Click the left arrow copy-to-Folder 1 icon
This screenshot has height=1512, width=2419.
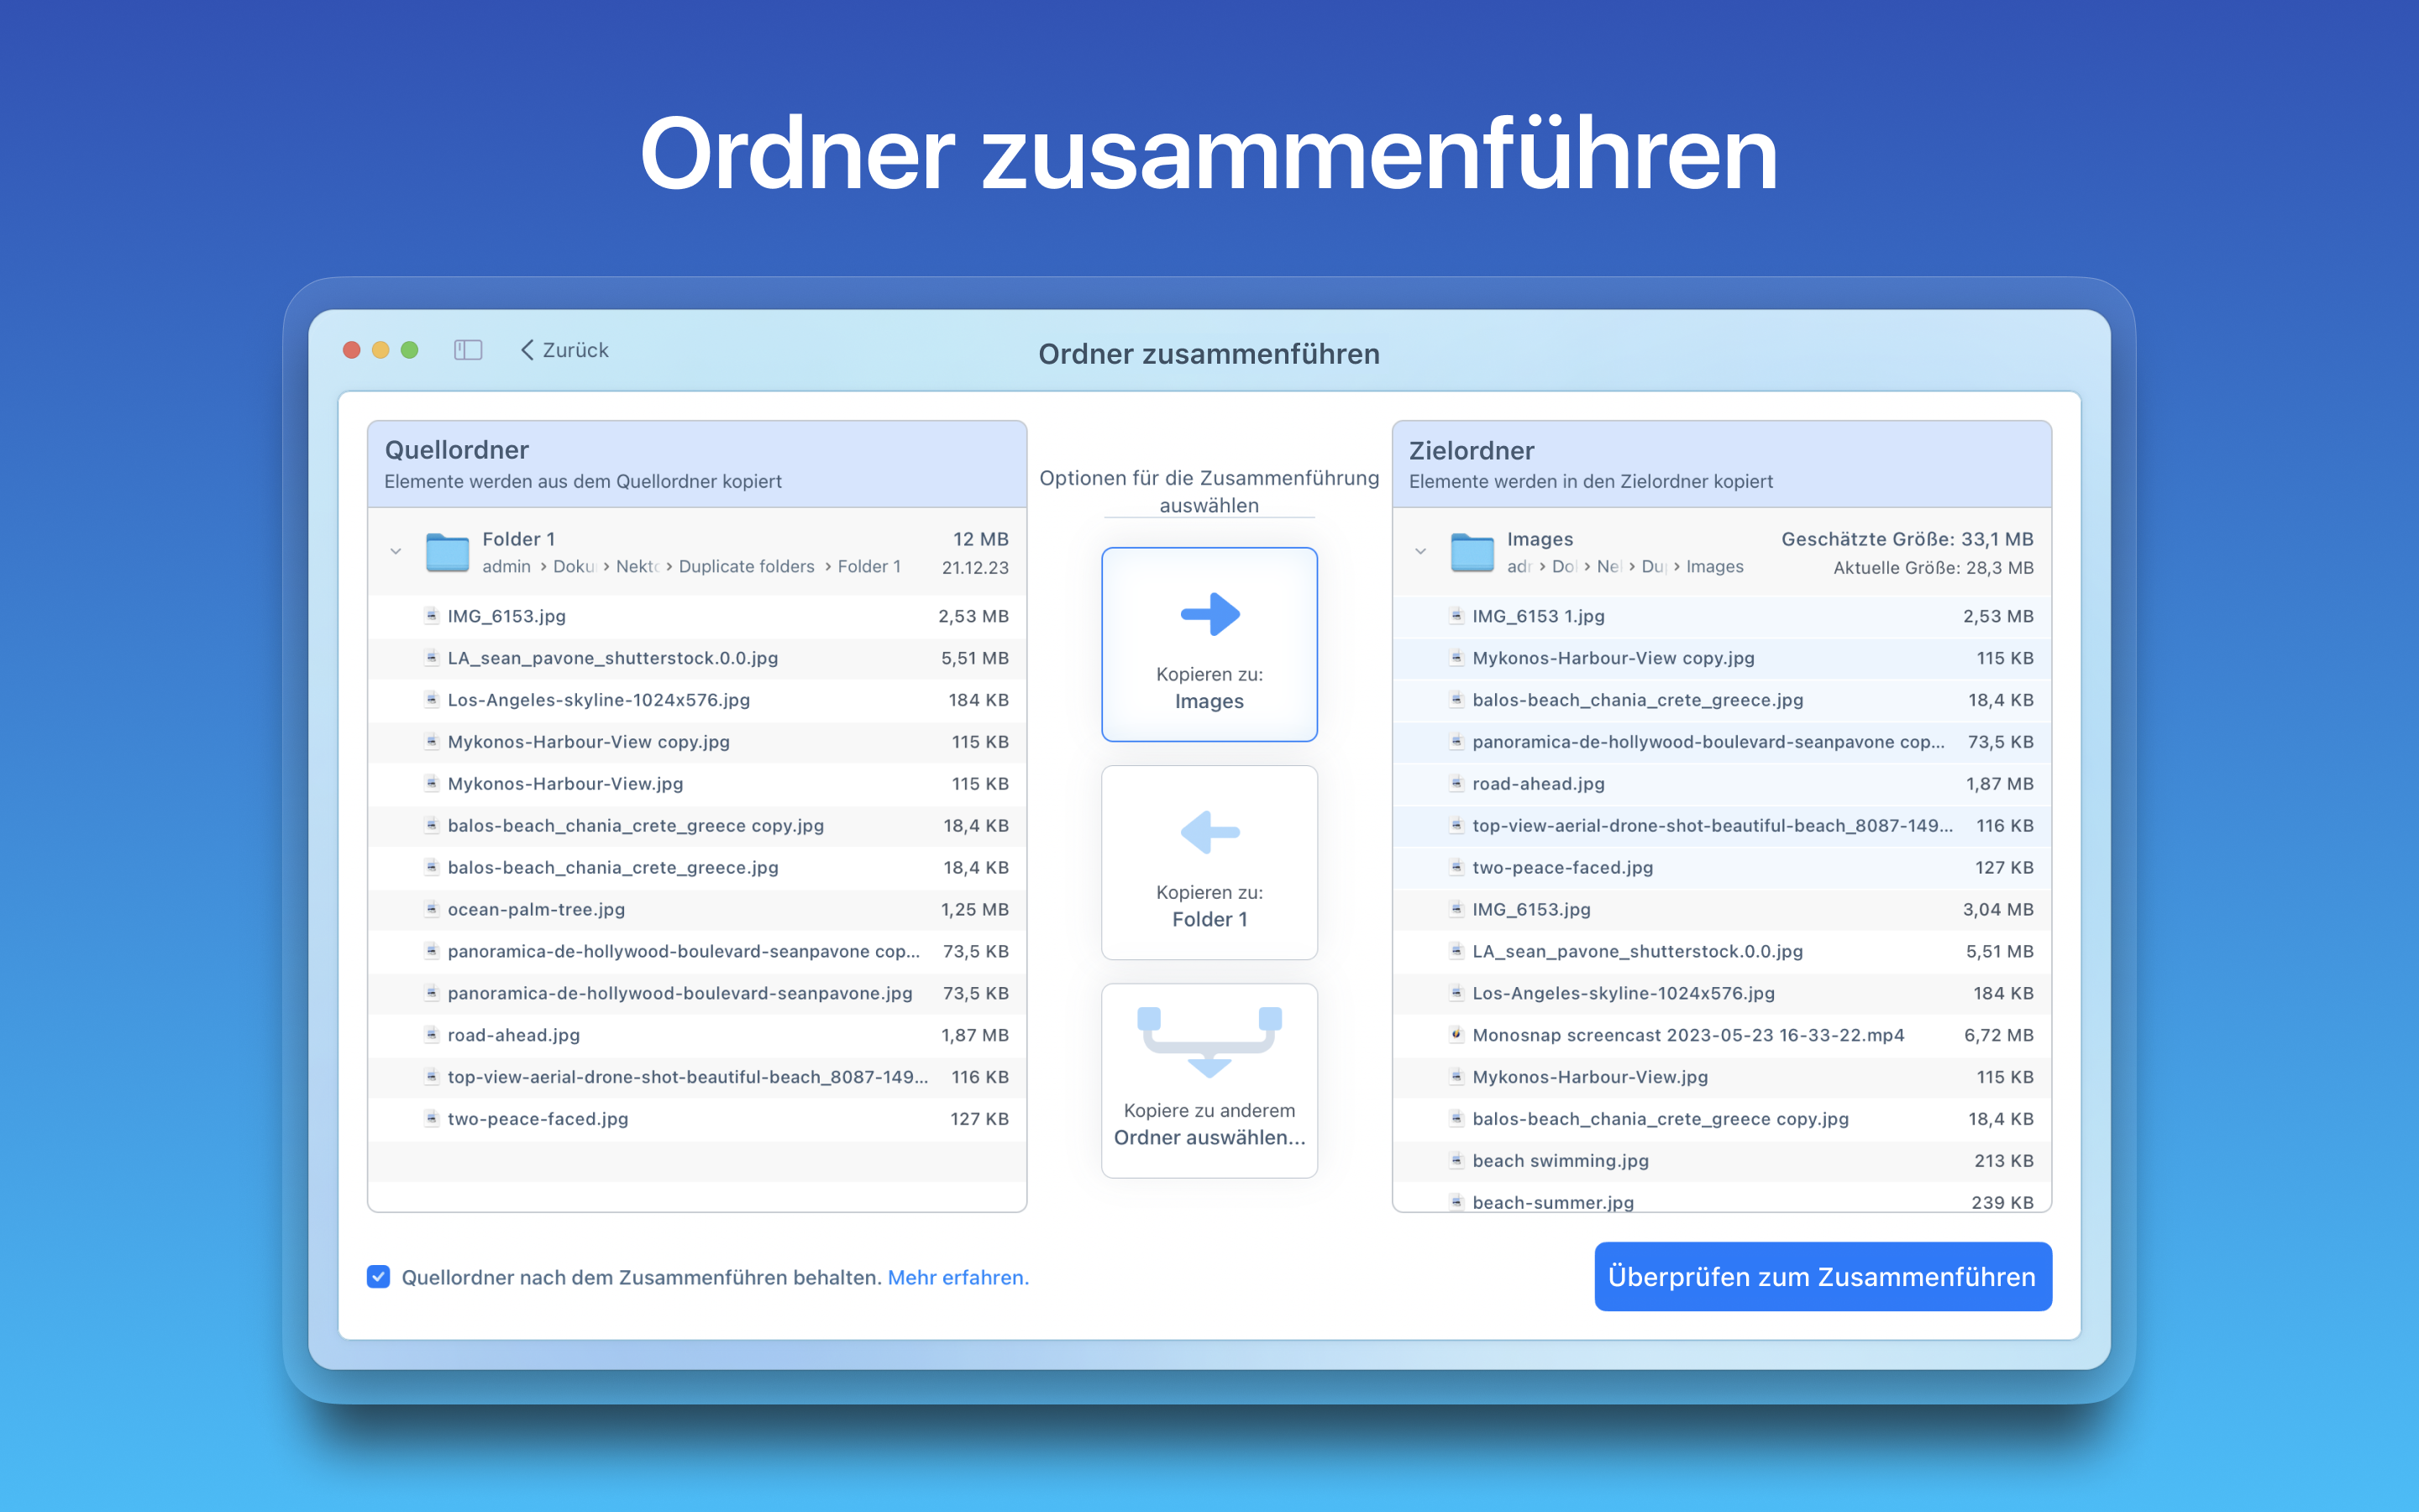(x=1209, y=831)
